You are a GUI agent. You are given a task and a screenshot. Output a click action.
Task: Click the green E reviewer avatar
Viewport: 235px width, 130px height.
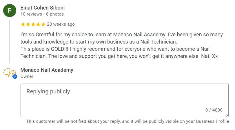point(10,11)
